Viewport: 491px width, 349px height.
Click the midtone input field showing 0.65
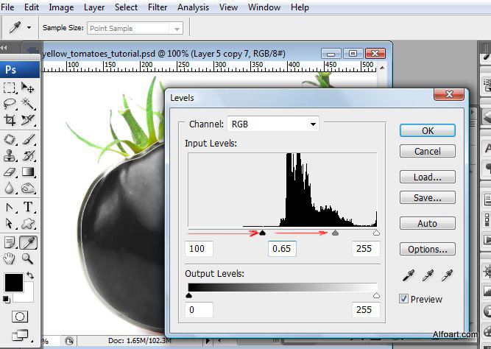(x=282, y=249)
